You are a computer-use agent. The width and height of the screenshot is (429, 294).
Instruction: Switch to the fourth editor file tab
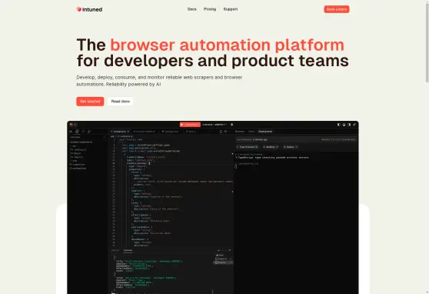(x=191, y=132)
